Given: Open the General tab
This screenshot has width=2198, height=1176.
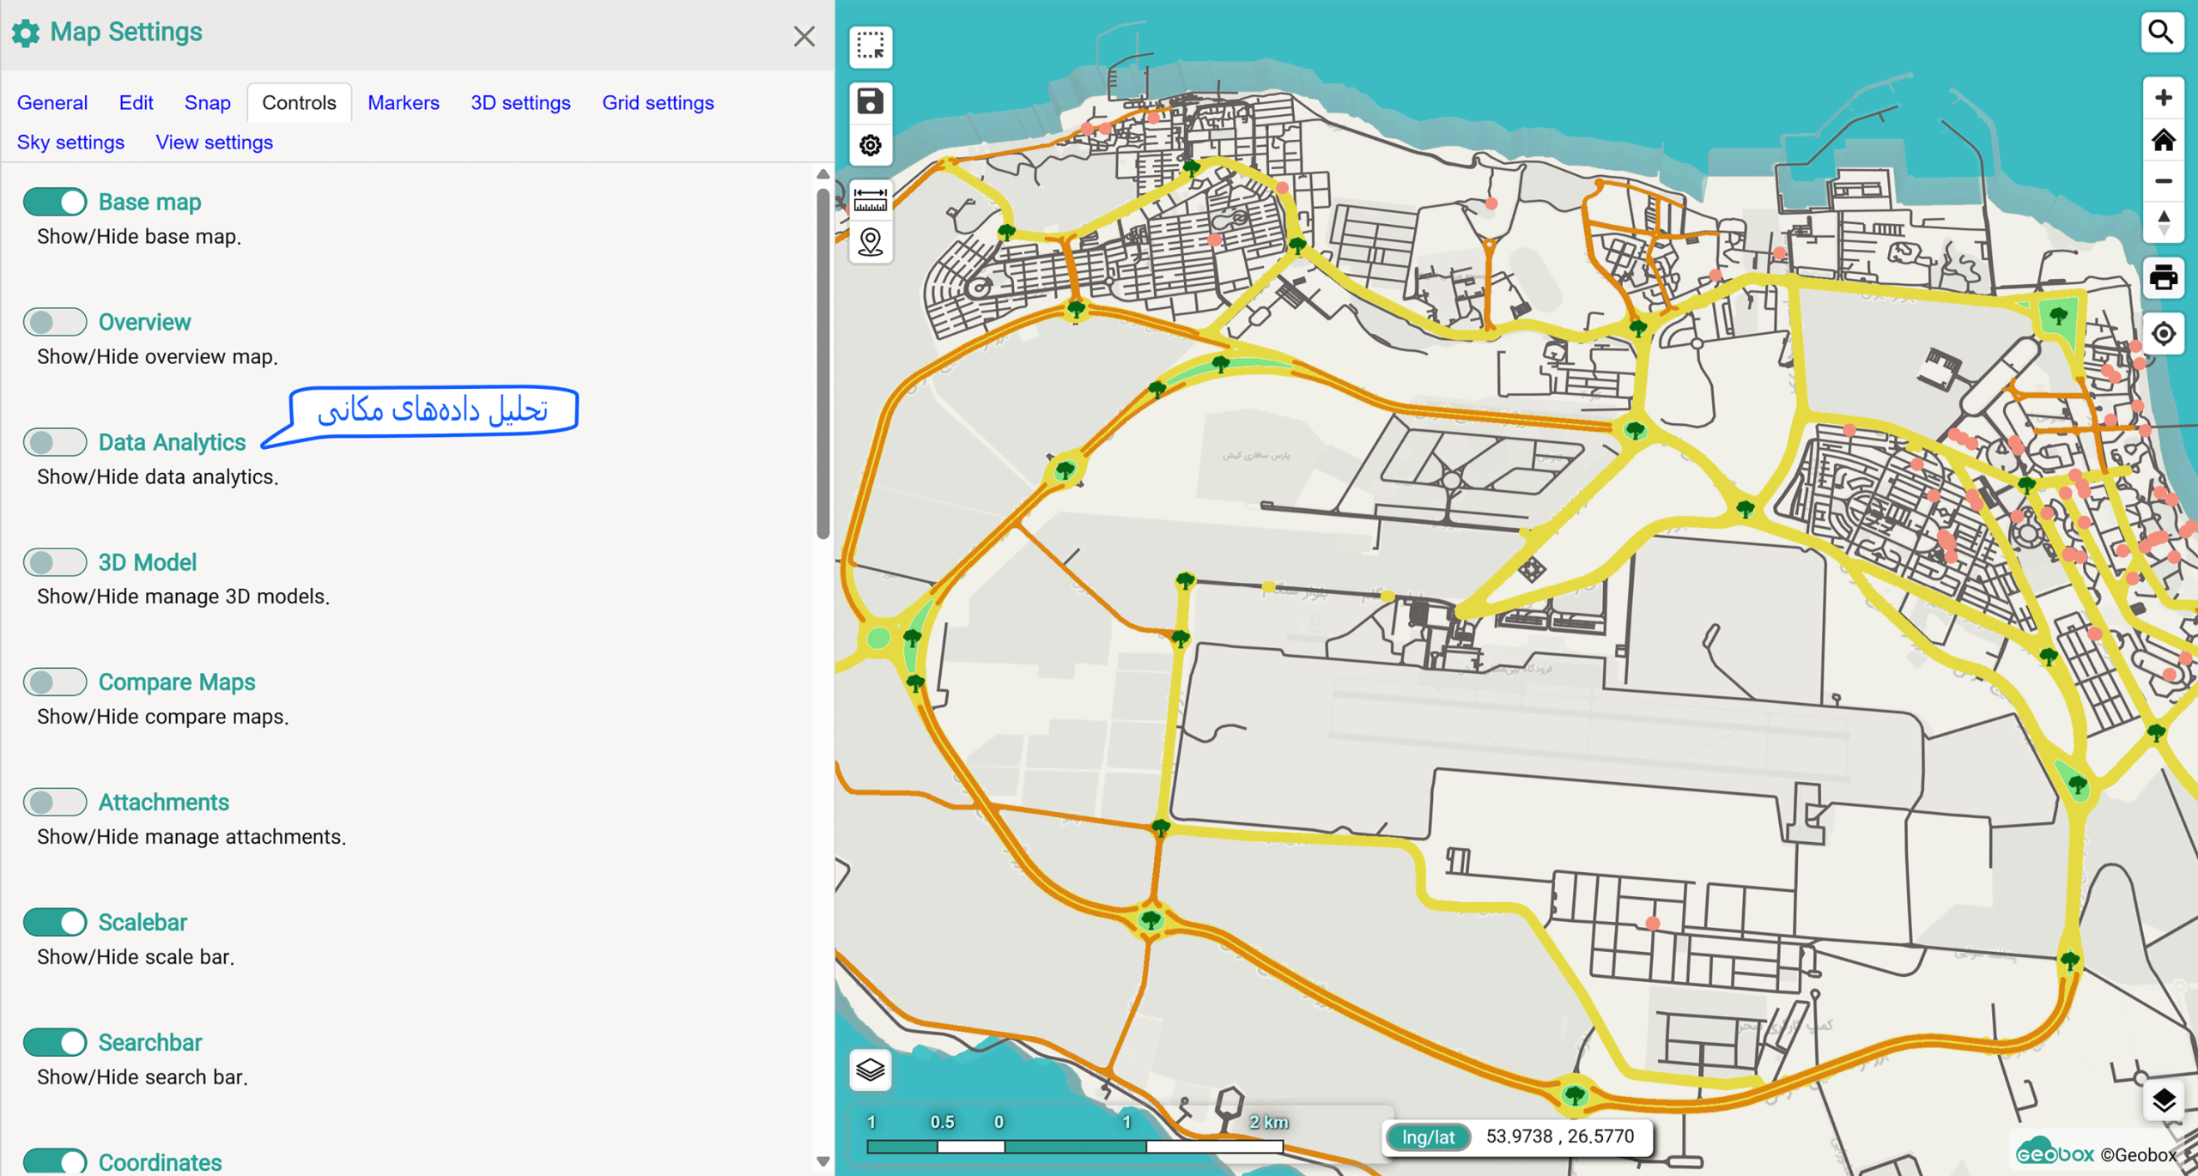Looking at the screenshot, I should coord(52,103).
